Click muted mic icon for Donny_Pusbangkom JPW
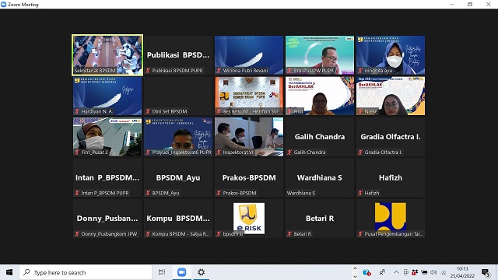Screen dimensions: 498x280 [x=77, y=234]
